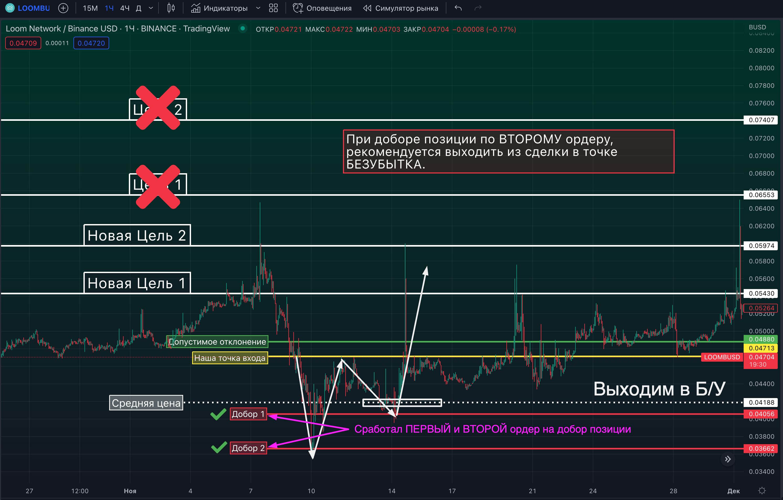Open chart settings gear icon
This screenshot has width=783, height=500.
coord(762,491)
